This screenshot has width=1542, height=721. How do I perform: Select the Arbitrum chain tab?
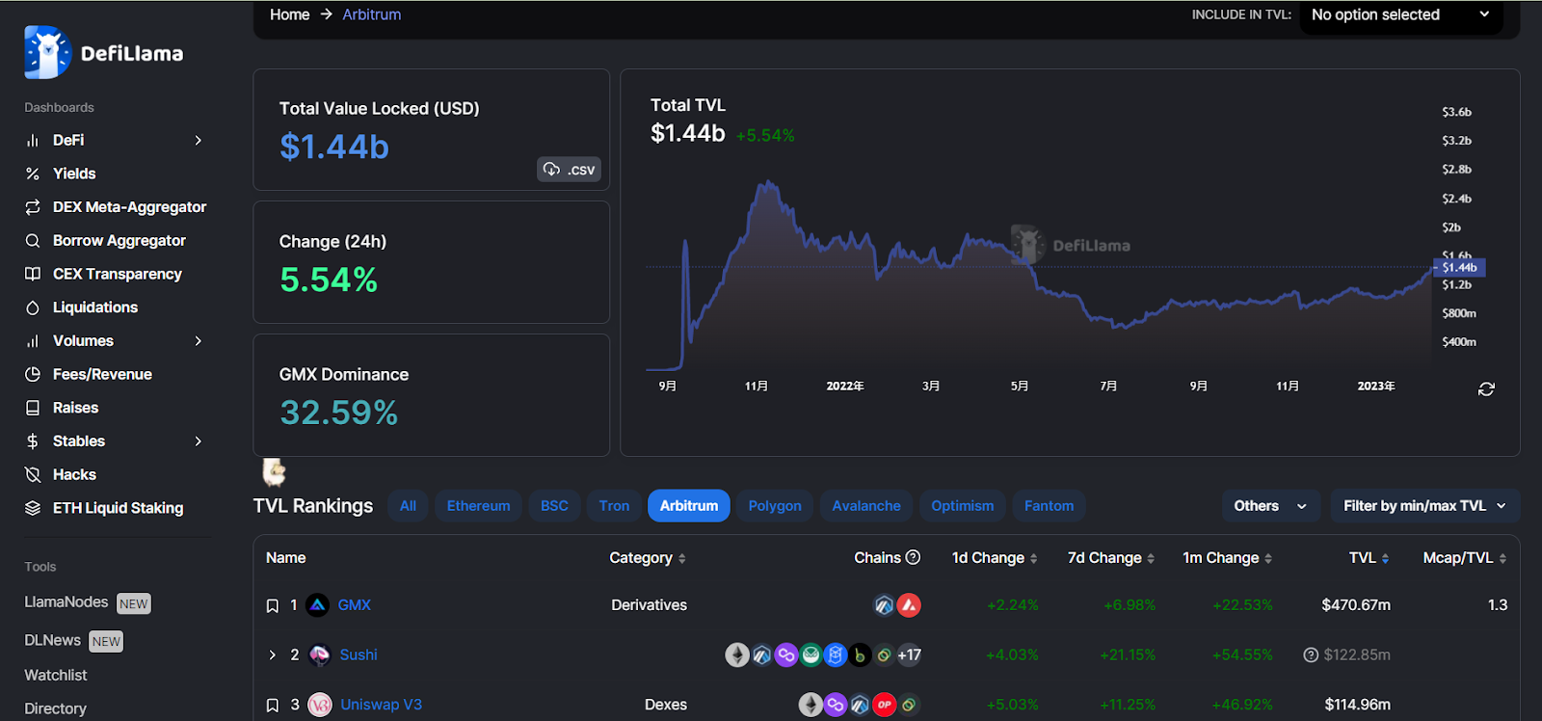689,506
